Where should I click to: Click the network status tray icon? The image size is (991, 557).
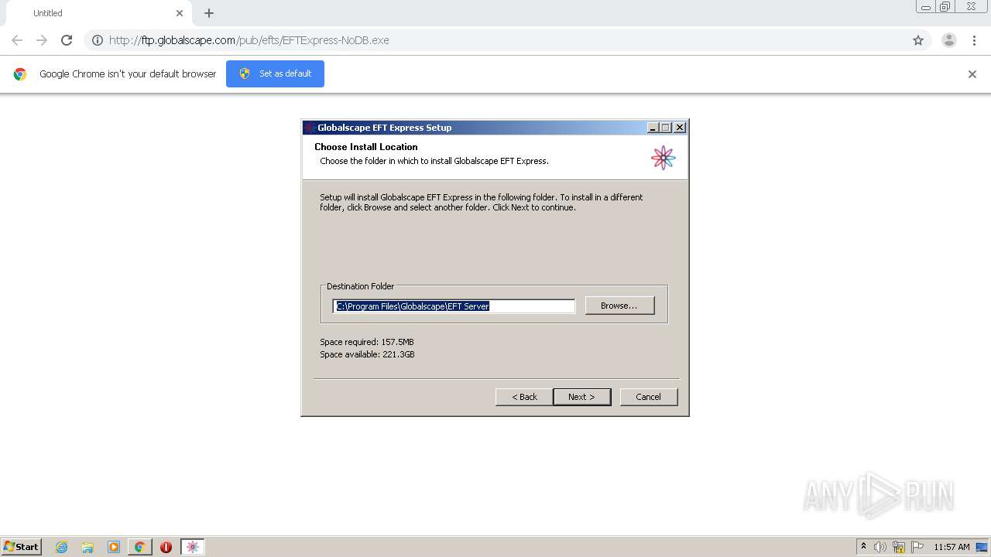pos(899,547)
